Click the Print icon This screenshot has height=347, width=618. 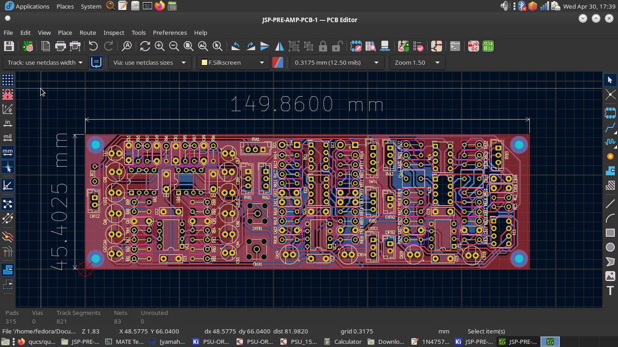[61, 46]
